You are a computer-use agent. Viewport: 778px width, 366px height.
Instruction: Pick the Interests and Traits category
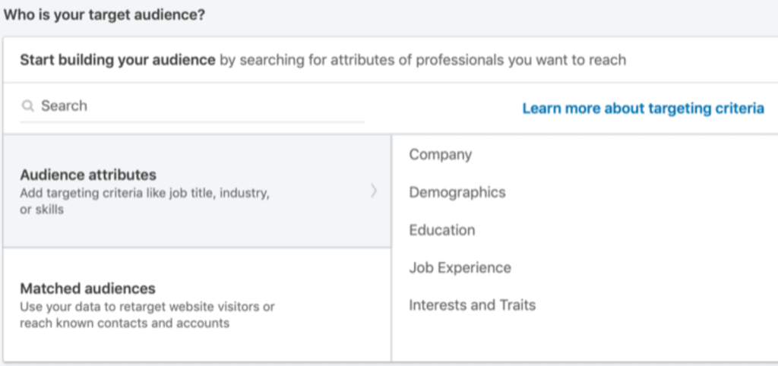(x=472, y=305)
